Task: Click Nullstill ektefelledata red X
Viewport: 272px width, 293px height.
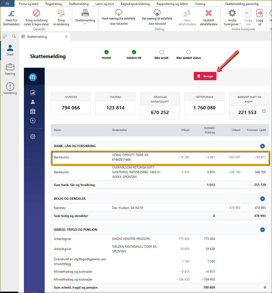Action: pyautogui.click(x=209, y=13)
